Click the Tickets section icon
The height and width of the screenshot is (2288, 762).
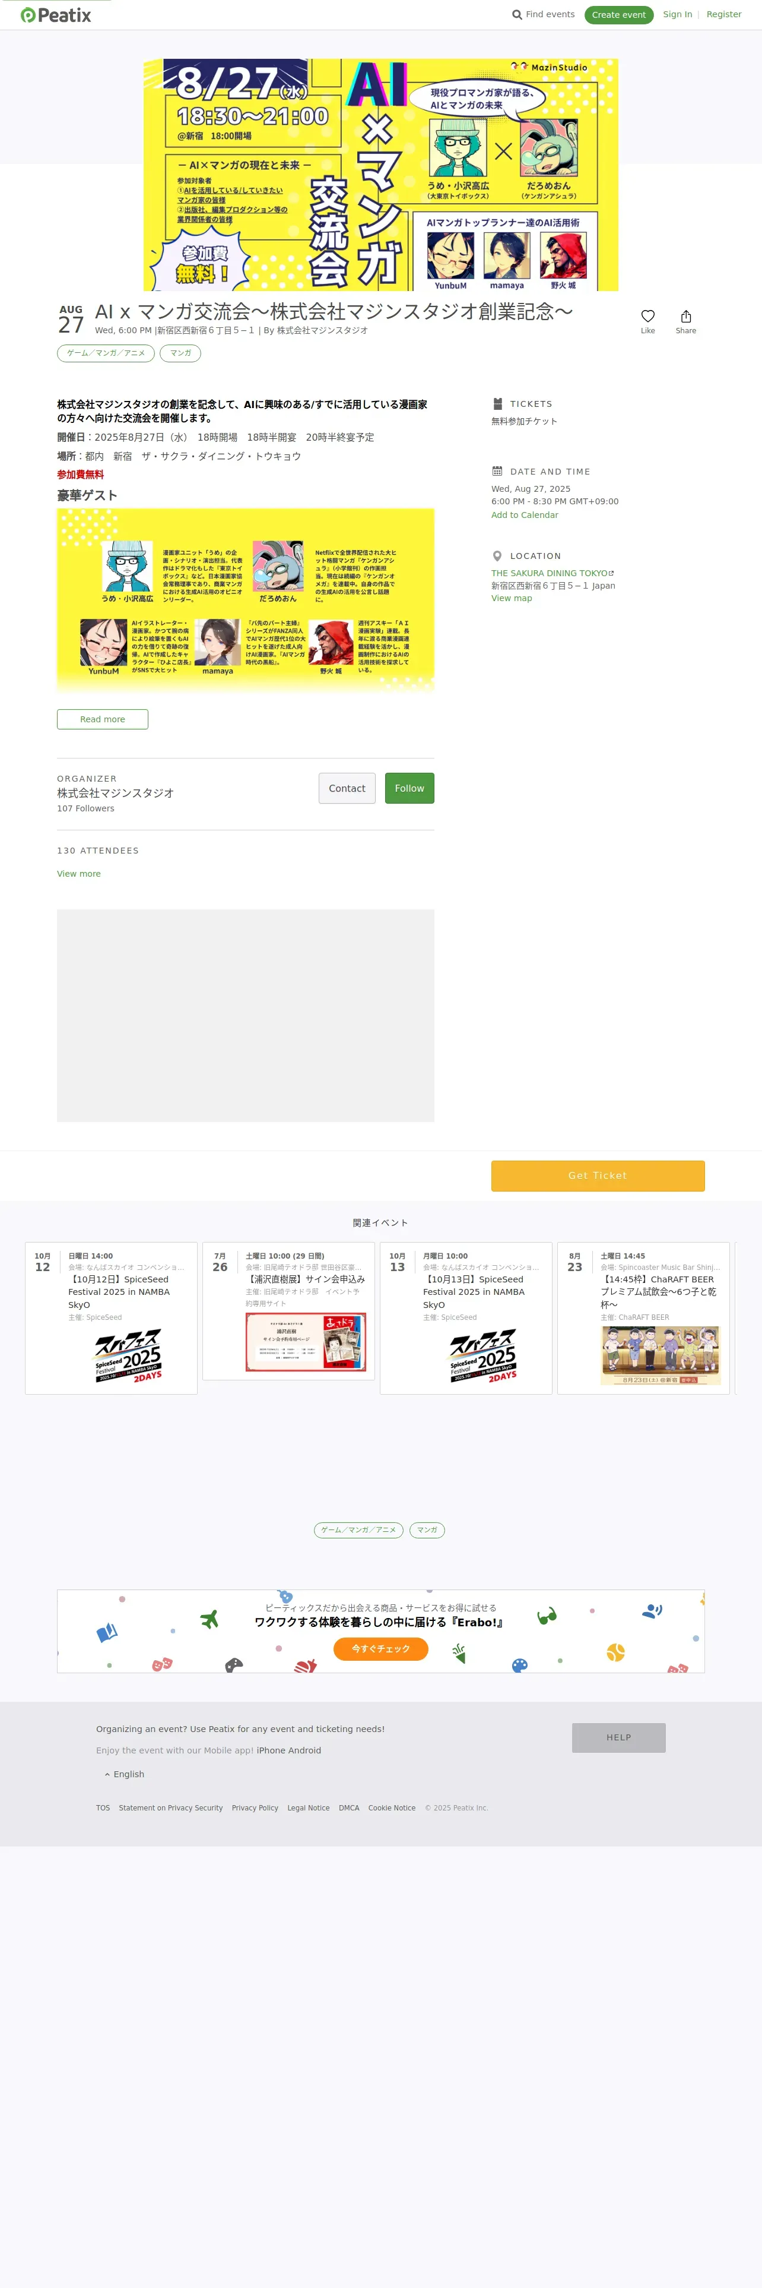(498, 404)
